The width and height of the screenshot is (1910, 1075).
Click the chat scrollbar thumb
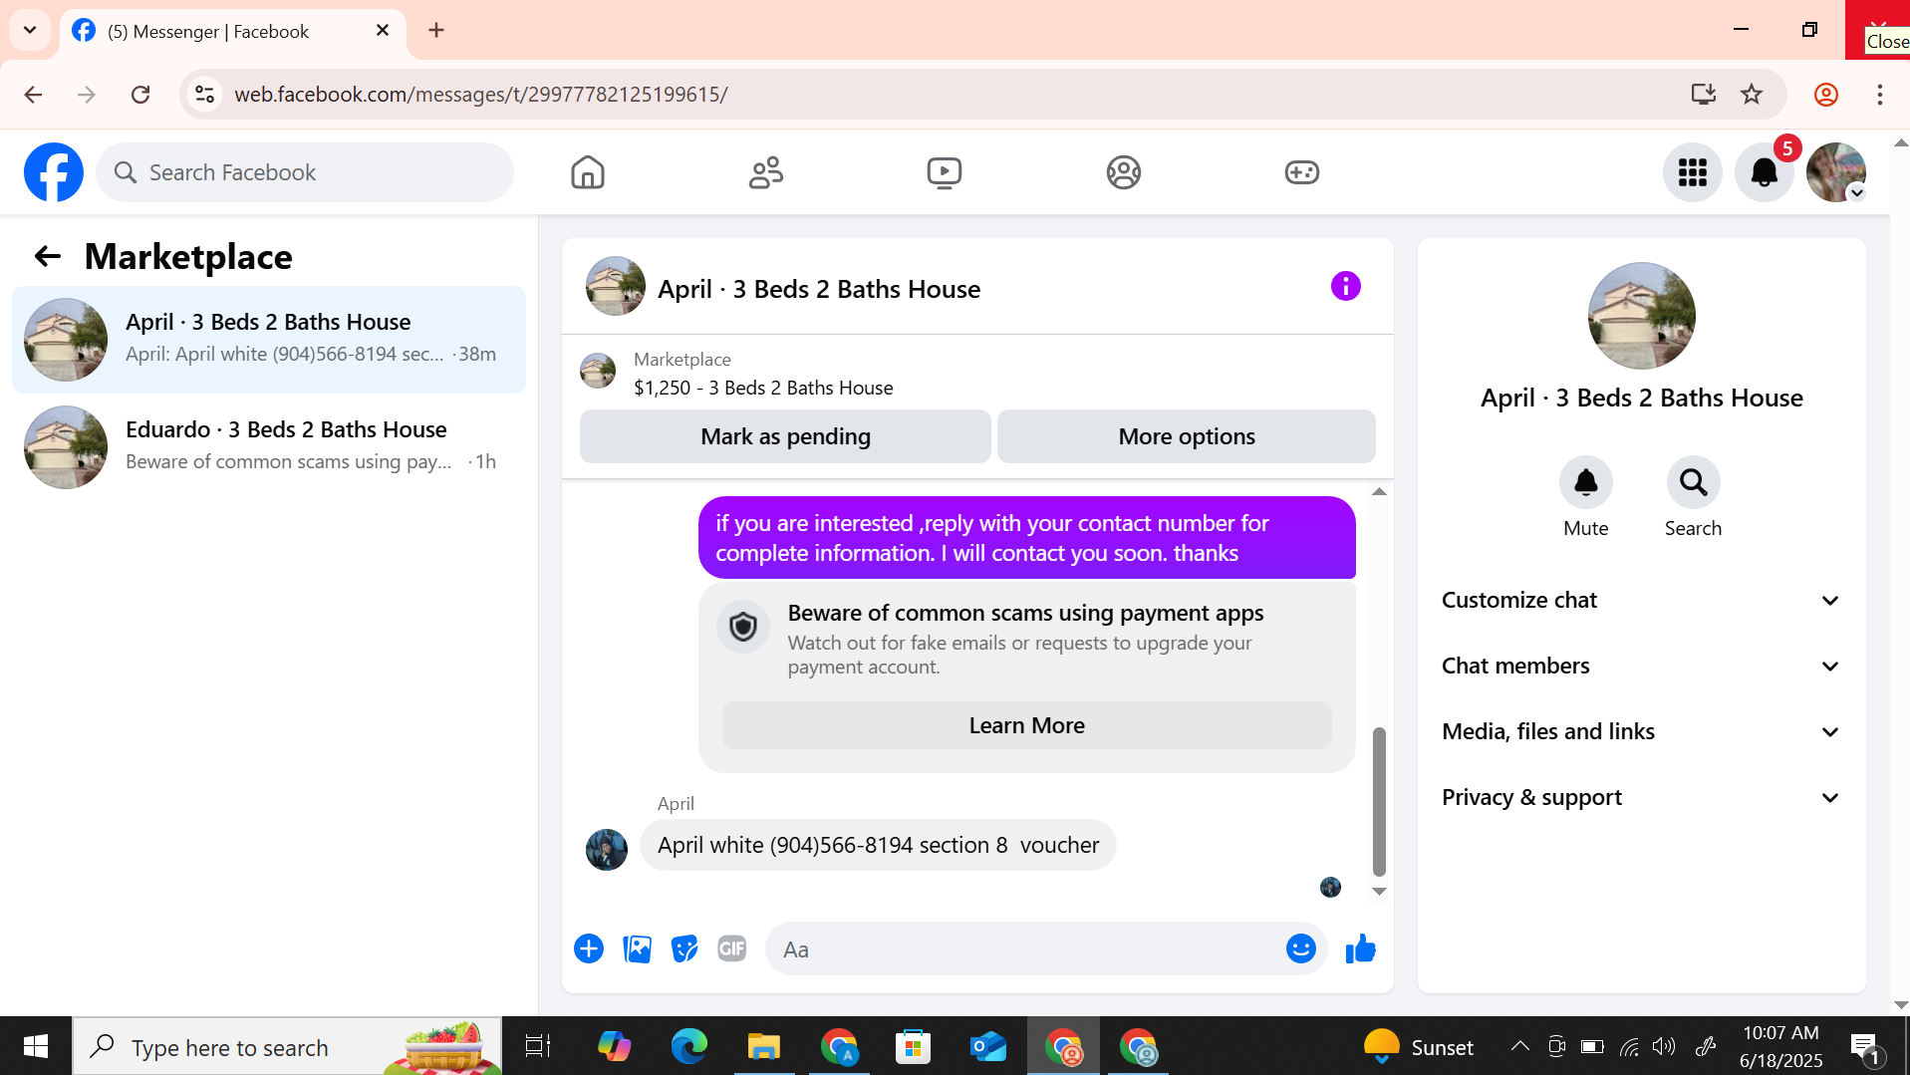pyautogui.click(x=1379, y=801)
